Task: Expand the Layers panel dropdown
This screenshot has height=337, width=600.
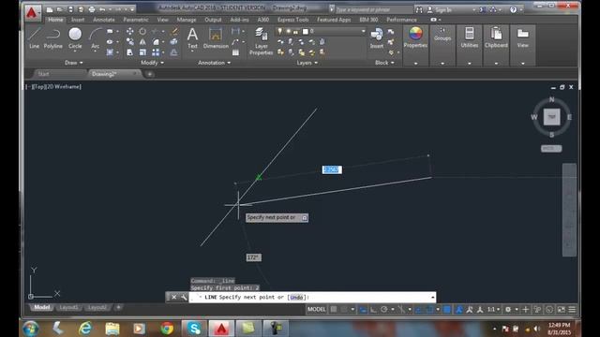Action: (x=307, y=63)
